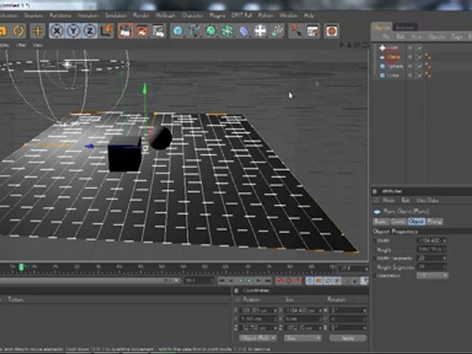The height and width of the screenshot is (354, 472).
Task: Toggle the green check for Sphere object
Action: coord(419,66)
